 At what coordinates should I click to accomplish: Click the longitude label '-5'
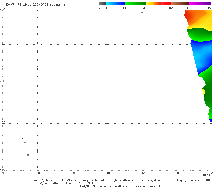[177, 173]
